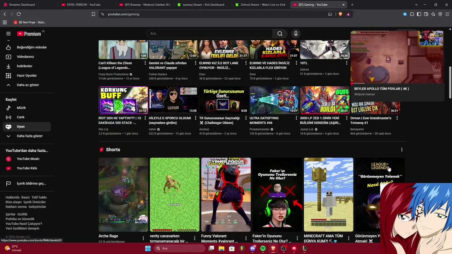Open the Yeni Proje bookmark

pyautogui.click(x=30, y=22)
